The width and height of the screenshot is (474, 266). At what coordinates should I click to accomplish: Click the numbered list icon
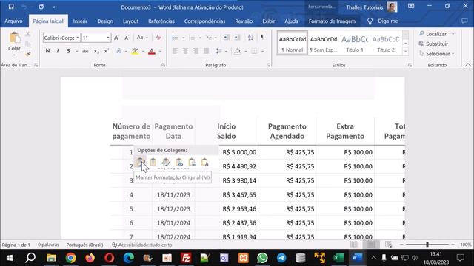pos(192,38)
